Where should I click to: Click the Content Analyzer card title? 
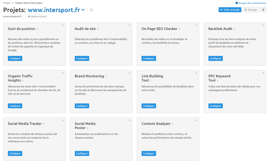pos(156,124)
